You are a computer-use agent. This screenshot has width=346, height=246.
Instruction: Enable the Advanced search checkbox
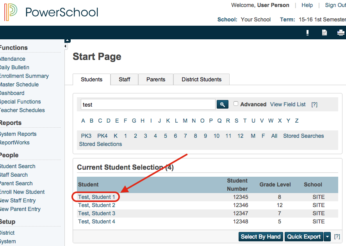pos(236,104)
